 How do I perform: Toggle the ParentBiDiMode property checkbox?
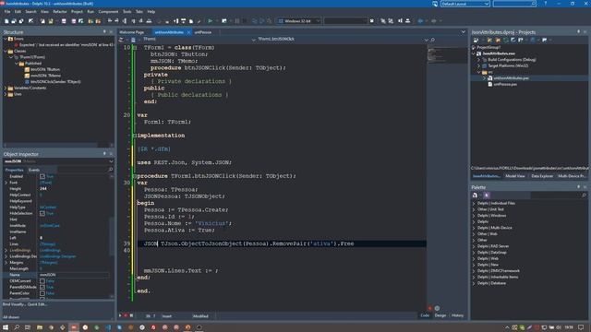[x=42, y=287]
